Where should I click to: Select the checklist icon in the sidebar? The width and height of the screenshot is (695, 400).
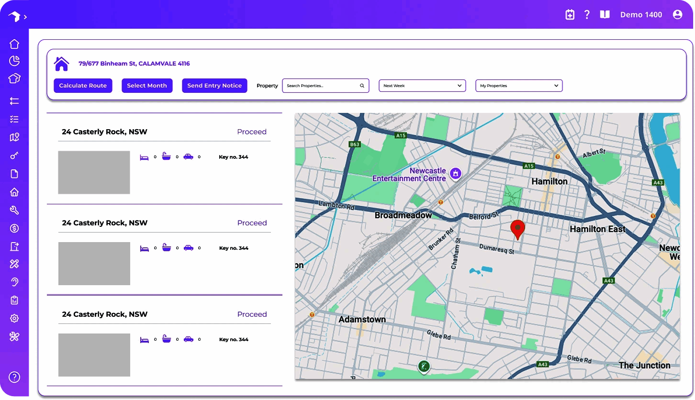coord(14,119)
